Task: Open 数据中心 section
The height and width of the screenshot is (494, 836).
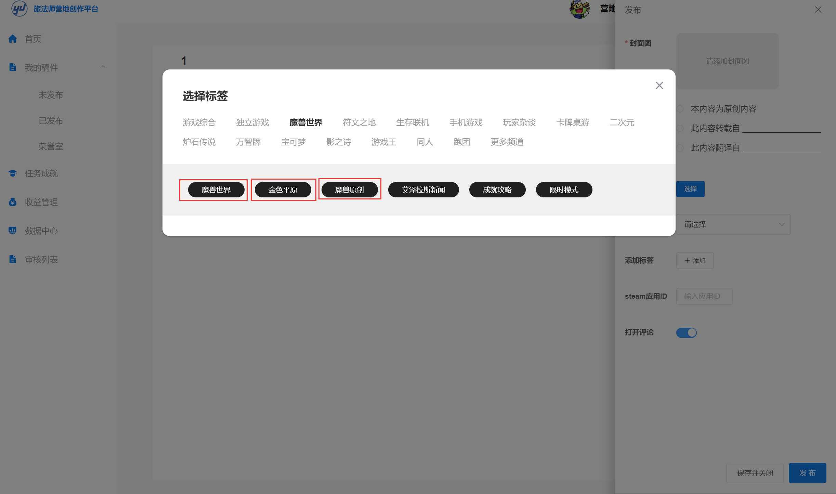Action: [x=41, y=231]
